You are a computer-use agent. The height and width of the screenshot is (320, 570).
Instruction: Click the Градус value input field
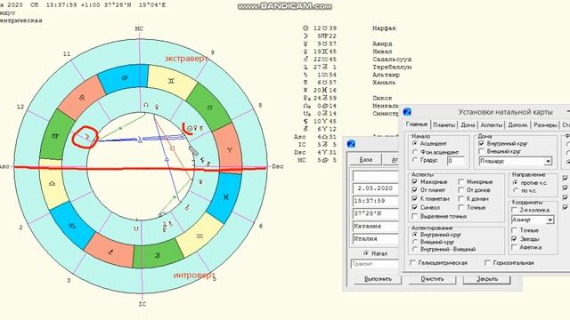[456, 161]
